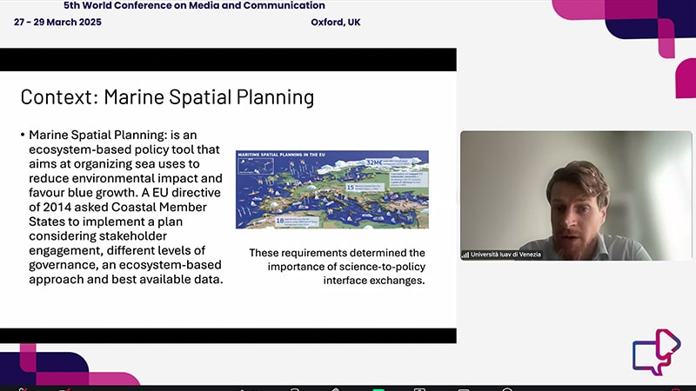Click the slide title 'Context: Marine Spatial Planning'
Screen dimensions: 696x391
click(x=167, y=96)
